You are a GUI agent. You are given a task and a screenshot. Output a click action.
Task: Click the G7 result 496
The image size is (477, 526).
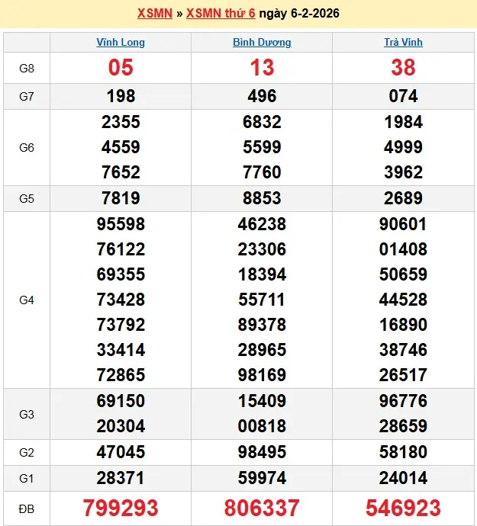[x=262, y=96]
